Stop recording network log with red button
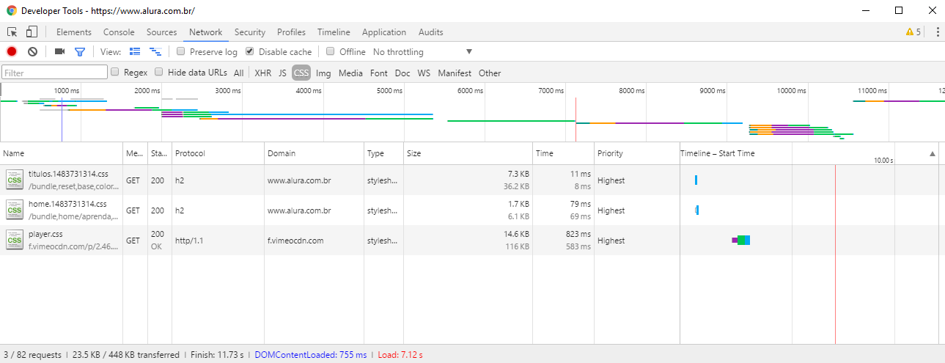The height and width of the screenshot is (363, 945). (x=12, y=51)
